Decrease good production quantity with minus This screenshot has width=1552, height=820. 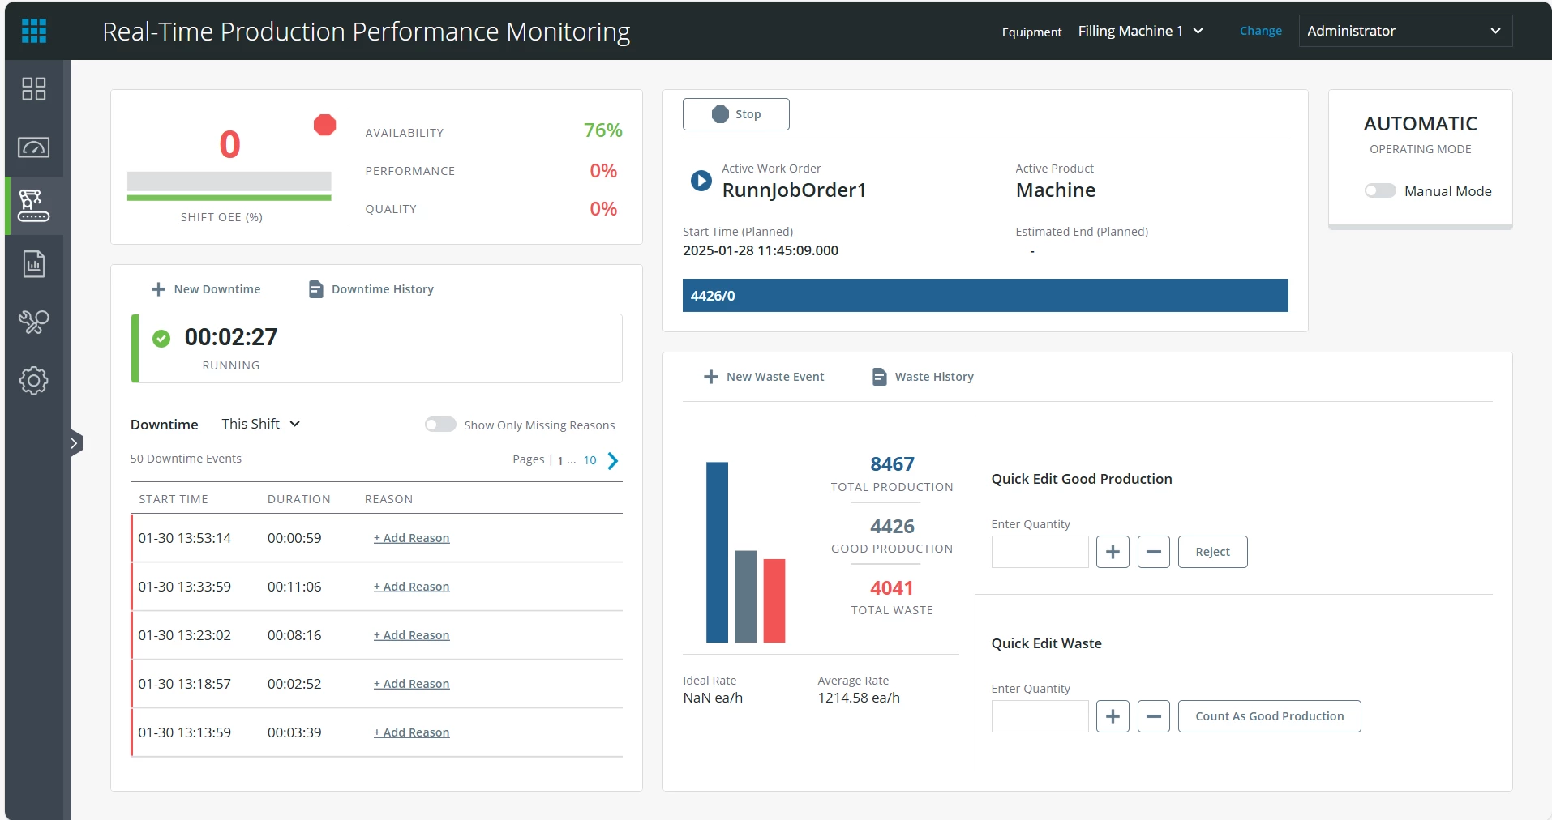(x=1154, y=552)
